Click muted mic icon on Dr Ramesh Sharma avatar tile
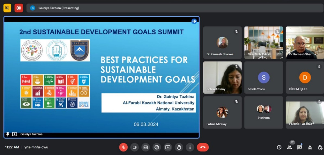The height and width of the screenshot is (155, 324). tap(236, 31)
